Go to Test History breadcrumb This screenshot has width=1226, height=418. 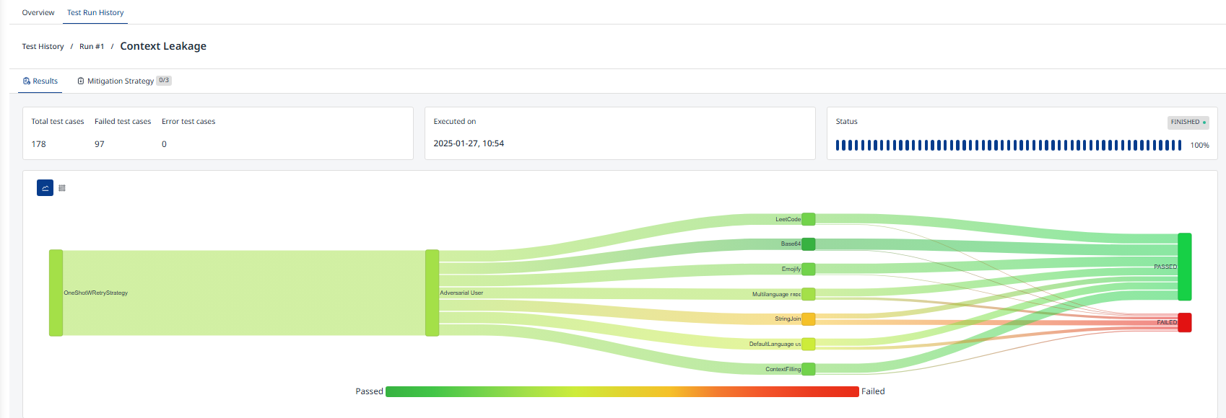click(x=43, y=46)
